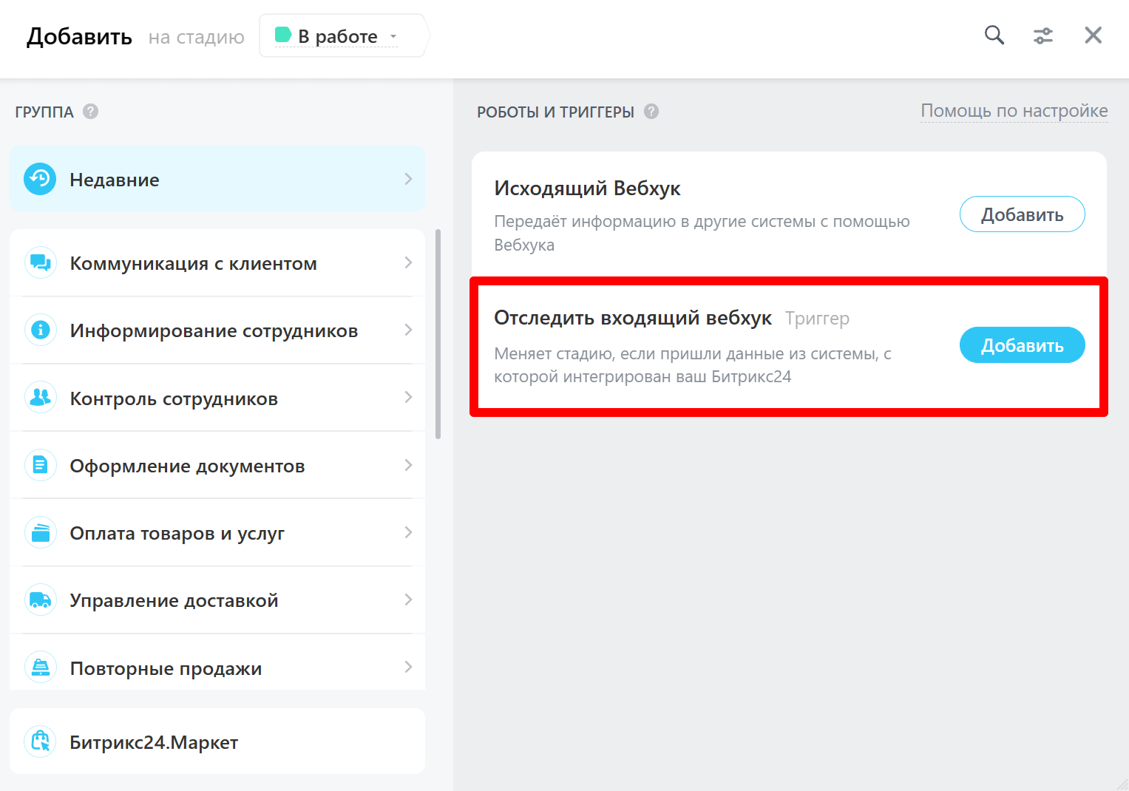Click the search magnifier icon
The height and width of the screenshot is (791, 1129).
(x=994, y=35)
